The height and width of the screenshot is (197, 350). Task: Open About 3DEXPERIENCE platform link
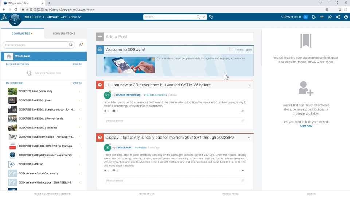[52, 194]
